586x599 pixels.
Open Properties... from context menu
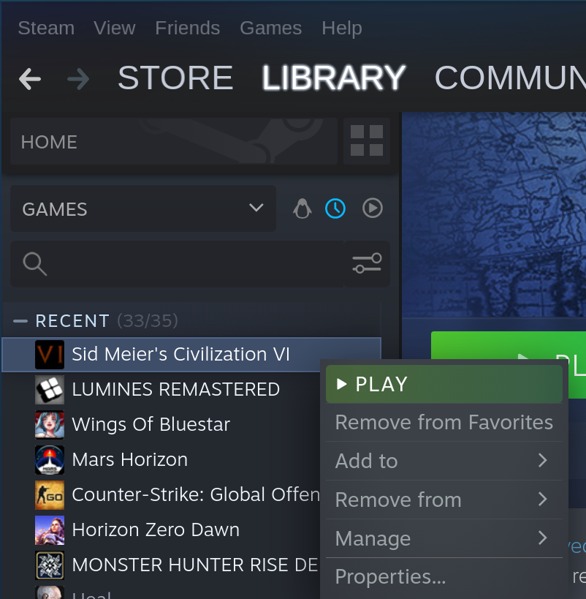click(444, 576)
